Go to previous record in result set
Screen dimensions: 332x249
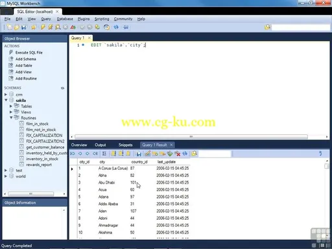coord(80,154)
